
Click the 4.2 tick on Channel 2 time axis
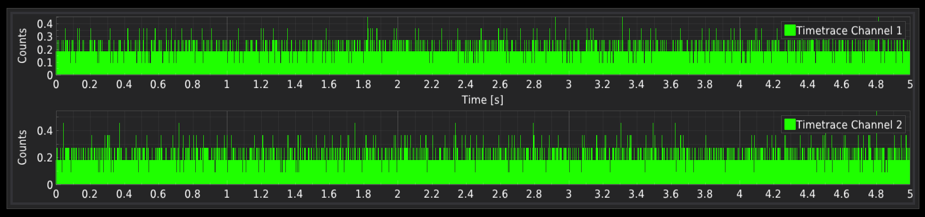click(x=773, y=194)
